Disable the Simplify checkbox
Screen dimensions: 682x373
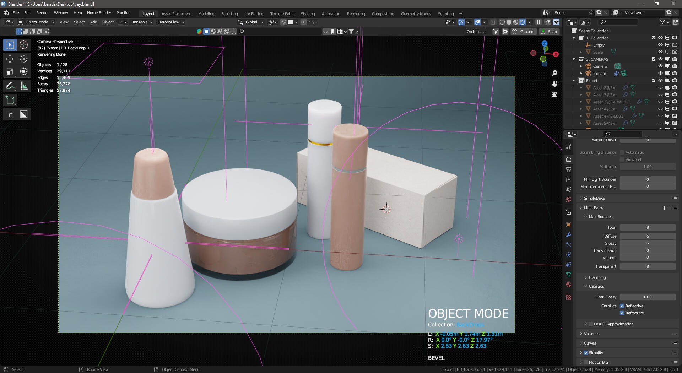585,352
